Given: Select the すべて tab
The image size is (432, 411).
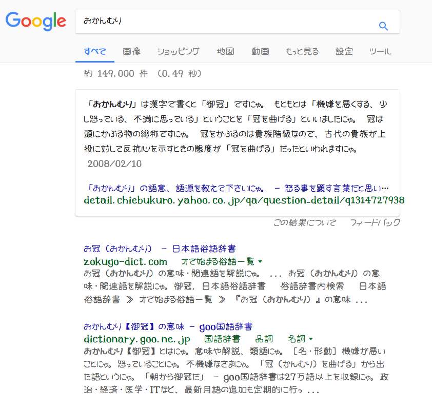Looking at the screenshot, I should coord(95,51).
